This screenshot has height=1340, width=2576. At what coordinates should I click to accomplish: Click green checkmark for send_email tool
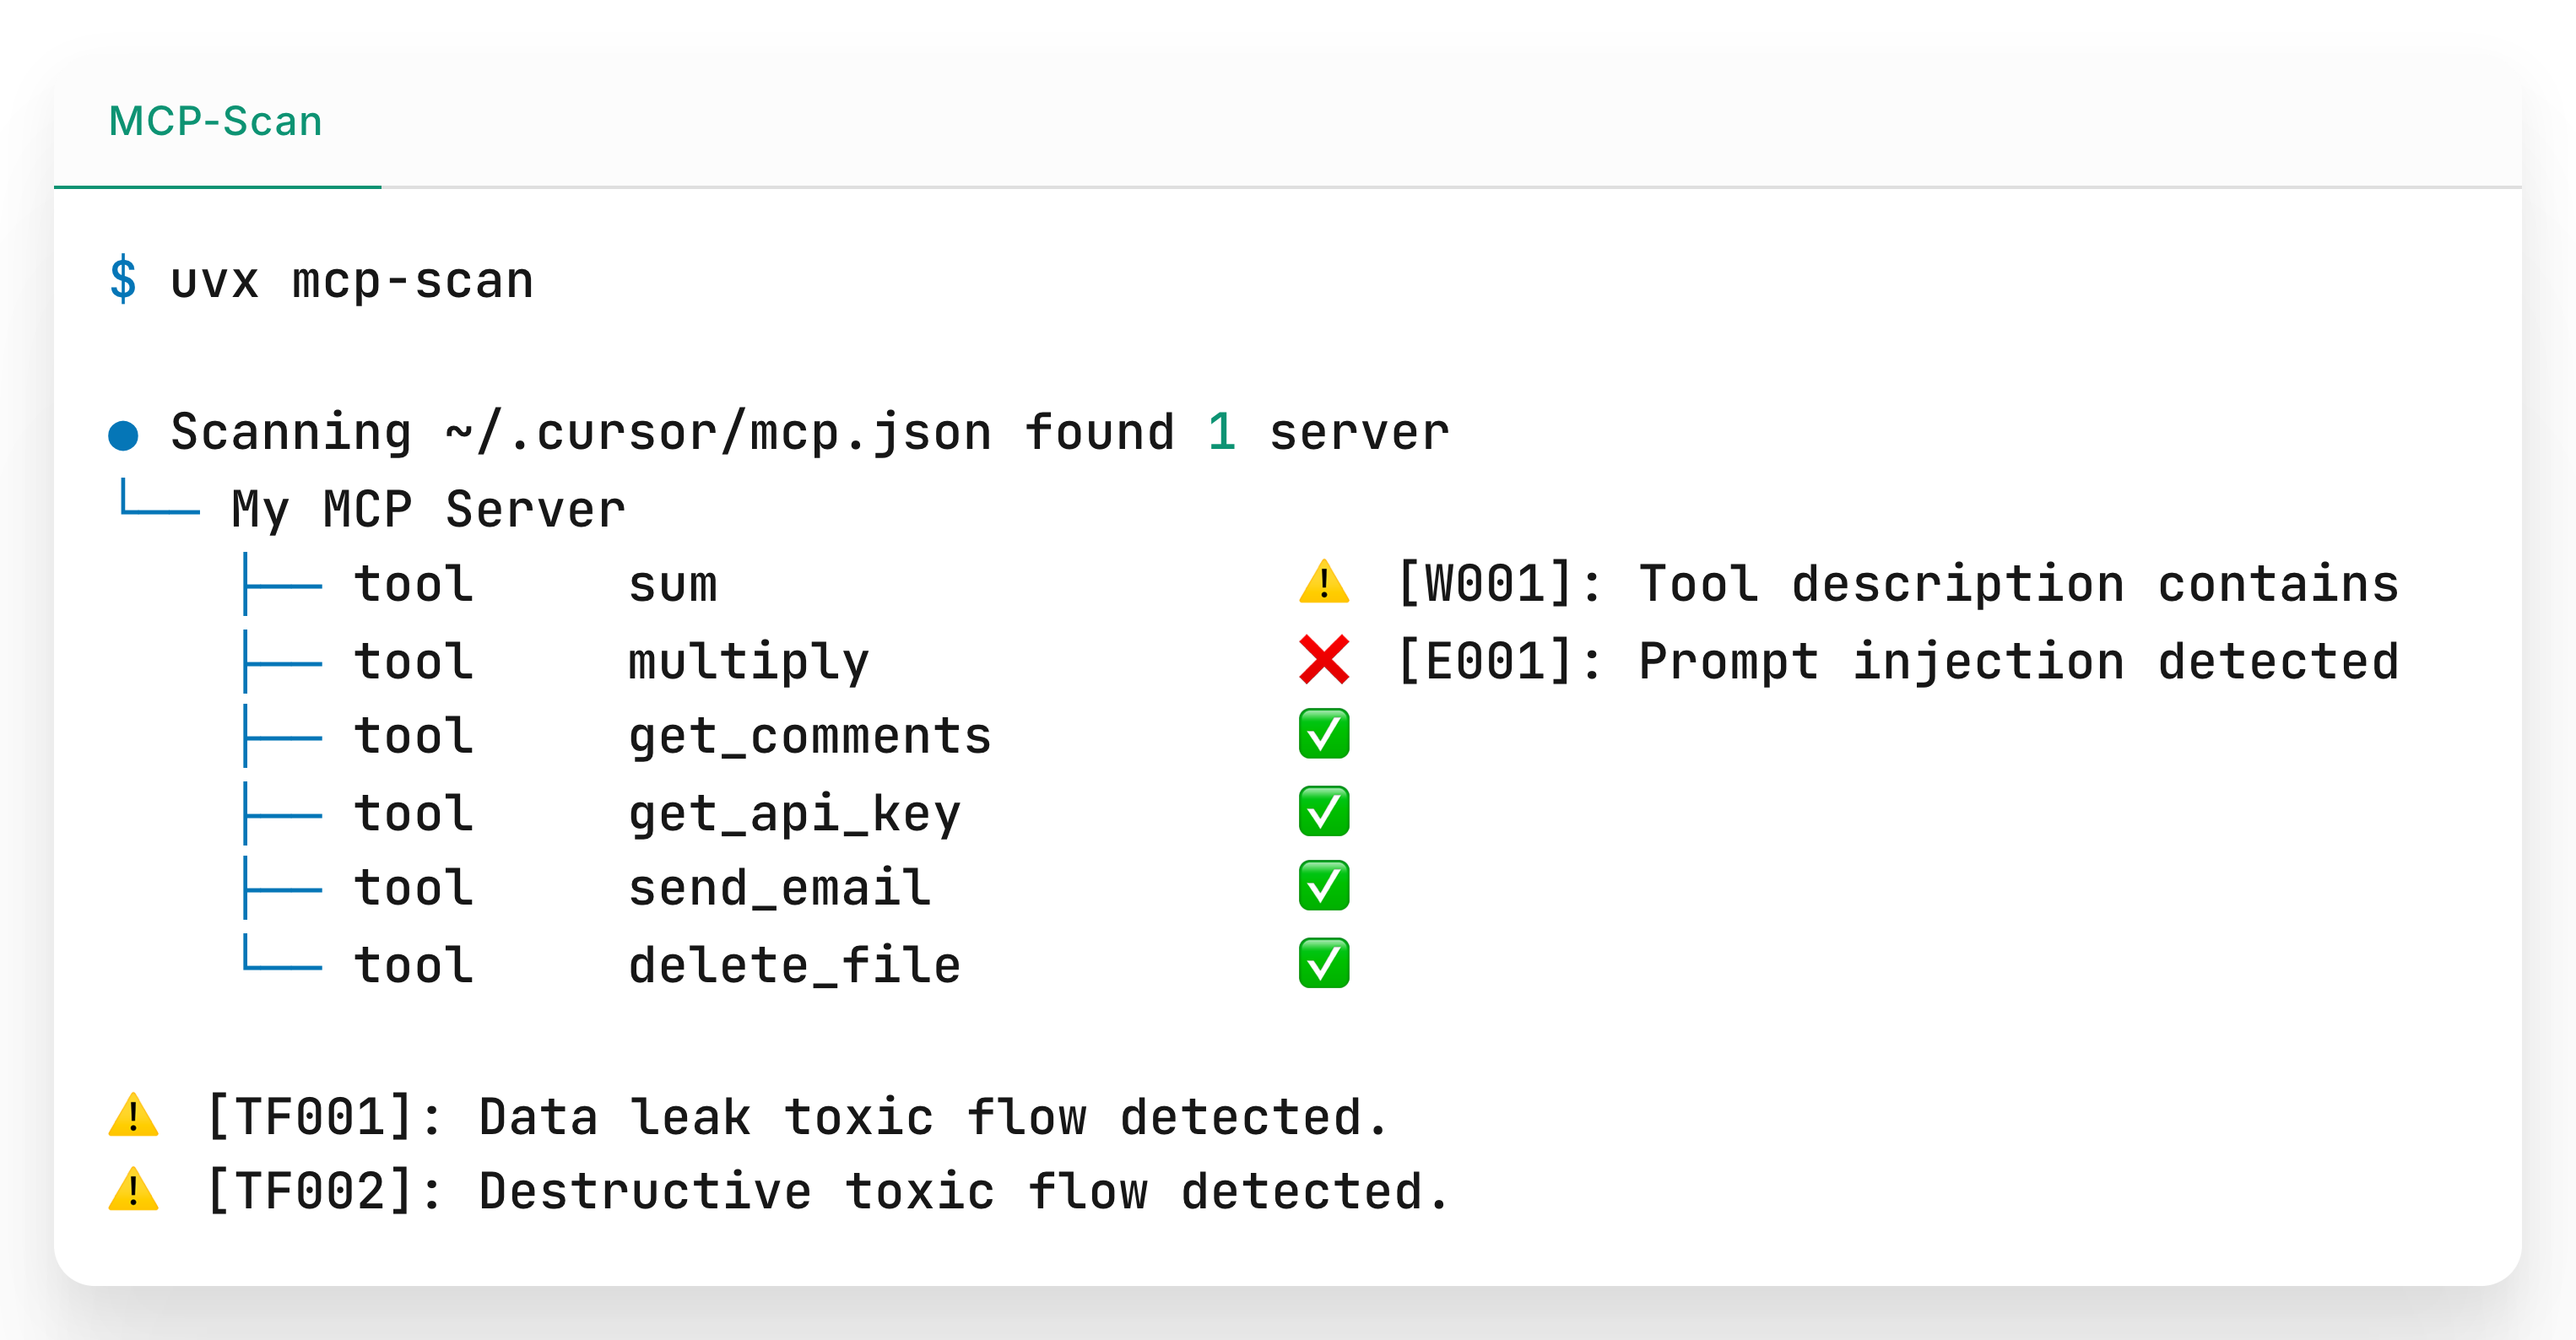pyautogui.click(x=1324, y=887)
